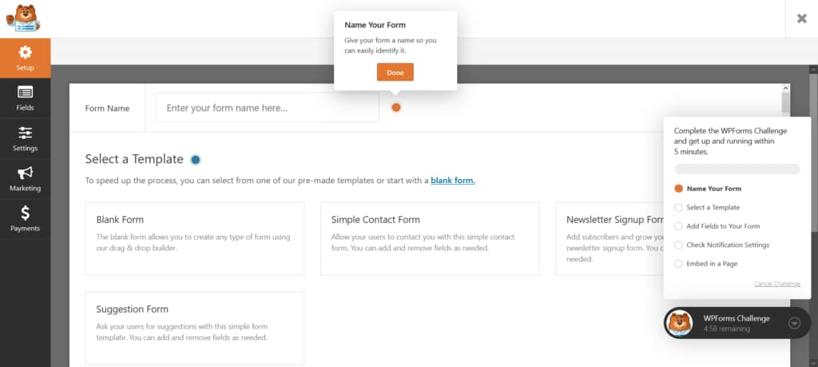Follow the blank form link
Image resolution: width=818 pixels, height=367 pixels.
coord(453,181)
